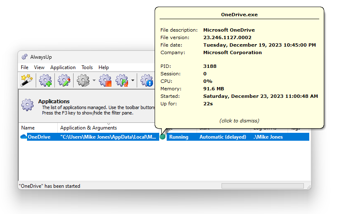This screenshot has height=214, width=340.
Task: Click the green running state circle
Action: coord(163,137)
